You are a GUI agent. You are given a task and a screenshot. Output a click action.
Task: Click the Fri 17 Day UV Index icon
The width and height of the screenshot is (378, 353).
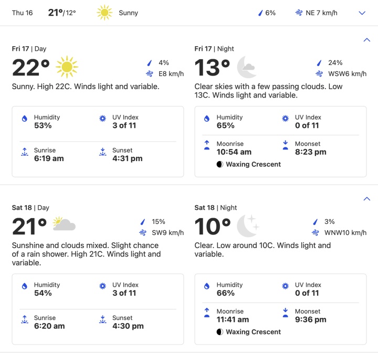(x=103, y=118)
